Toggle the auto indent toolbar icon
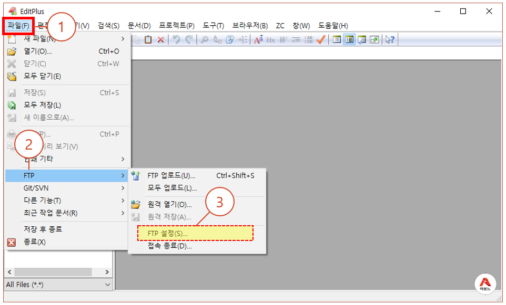Screen dimensions: 506x305 296,39
